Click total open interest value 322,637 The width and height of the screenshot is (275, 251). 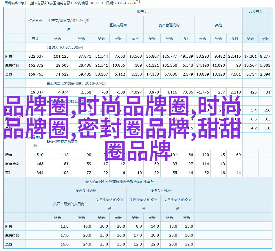pyautogui.click(x=36, y=56)
